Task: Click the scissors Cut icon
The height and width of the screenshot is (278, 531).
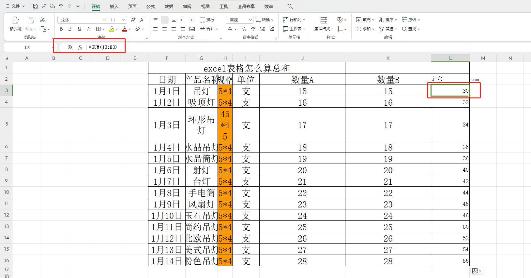Action: [x=43, y=20]
